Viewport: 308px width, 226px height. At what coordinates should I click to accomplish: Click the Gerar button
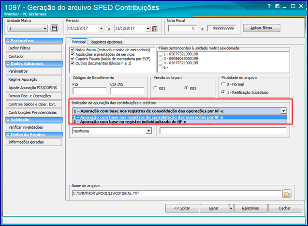pyautogui.click(x=214, y=208)
